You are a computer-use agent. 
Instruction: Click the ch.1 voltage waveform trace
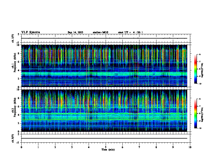coord(104,38)
